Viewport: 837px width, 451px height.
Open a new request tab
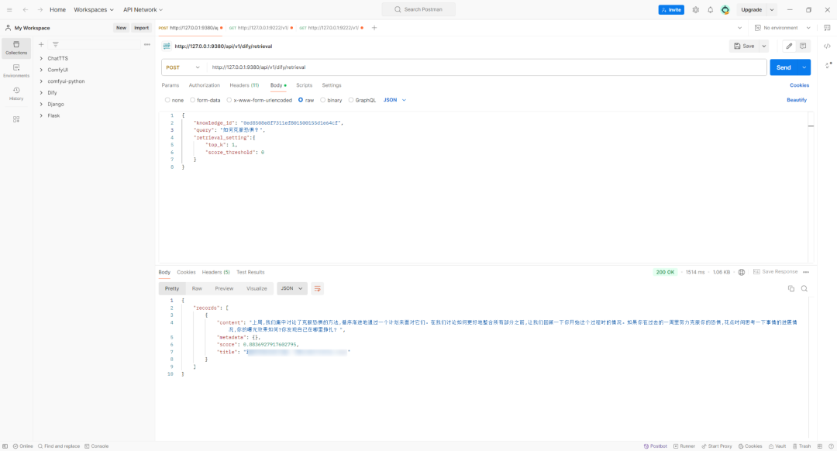pos(374,28)
